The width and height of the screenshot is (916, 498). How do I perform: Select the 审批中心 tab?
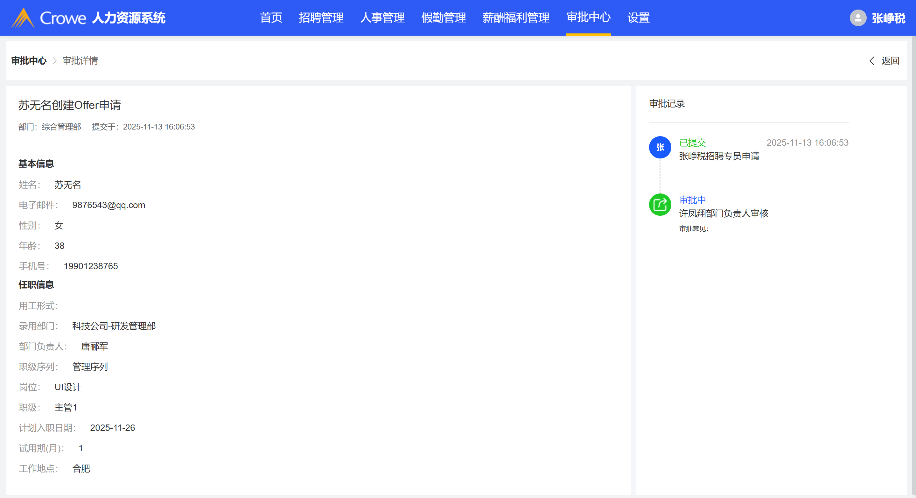click(x=588, y=18)
